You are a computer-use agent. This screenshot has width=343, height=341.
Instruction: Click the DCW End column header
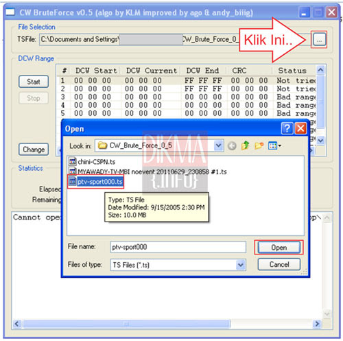pyautogui.click(x=202, y=71)
